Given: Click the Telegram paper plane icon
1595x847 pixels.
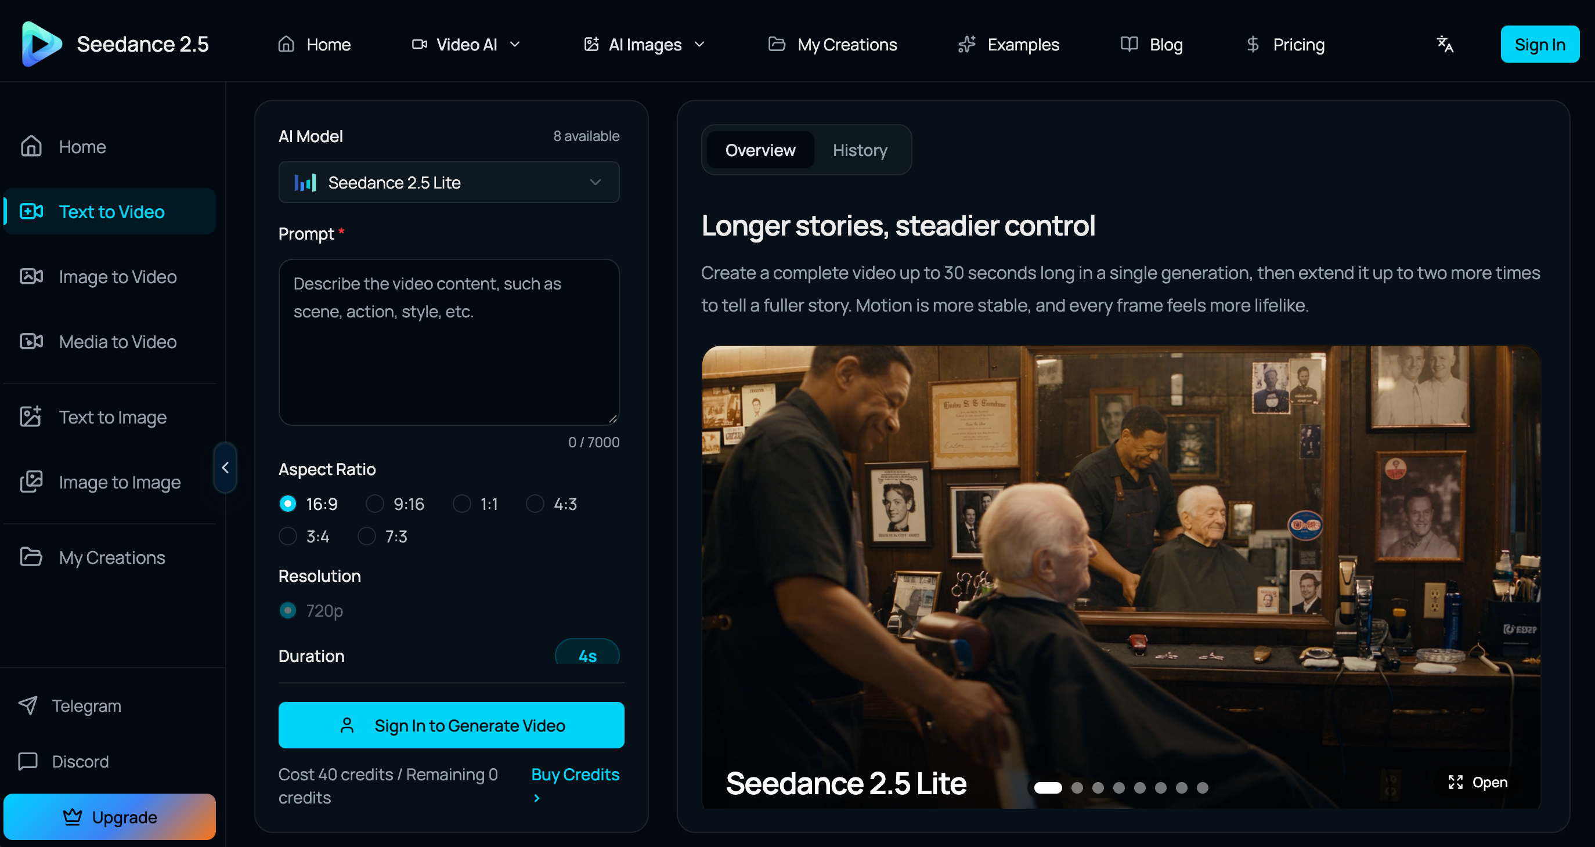Looking at the screenshot, I should tap(28, 705).
